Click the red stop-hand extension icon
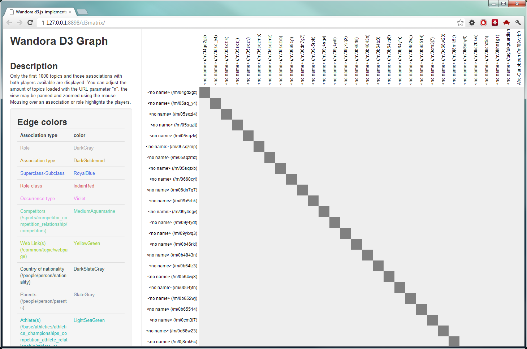The height and width of the screenshot is (349, 527). click(x=483, y=23)
